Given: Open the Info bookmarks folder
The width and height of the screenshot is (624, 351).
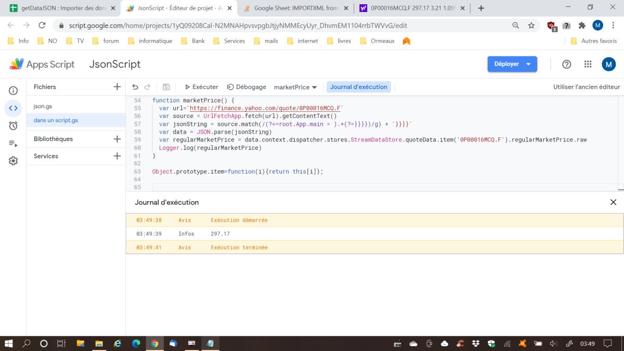Looking at the screenshot, I should [x=19, y=41].
